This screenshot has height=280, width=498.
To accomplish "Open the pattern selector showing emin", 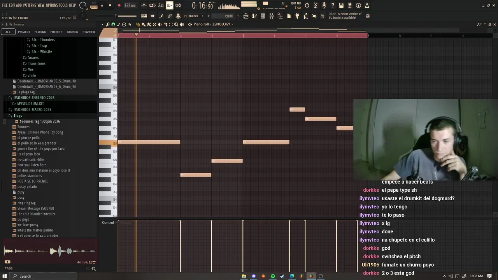I will coord(223,16).
